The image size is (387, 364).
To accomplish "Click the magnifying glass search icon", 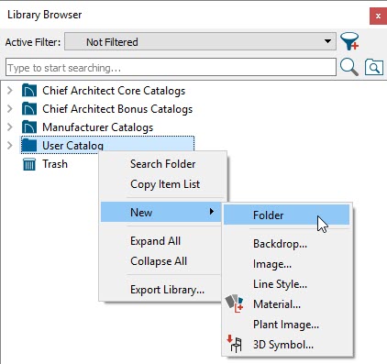I will [348, 67].
